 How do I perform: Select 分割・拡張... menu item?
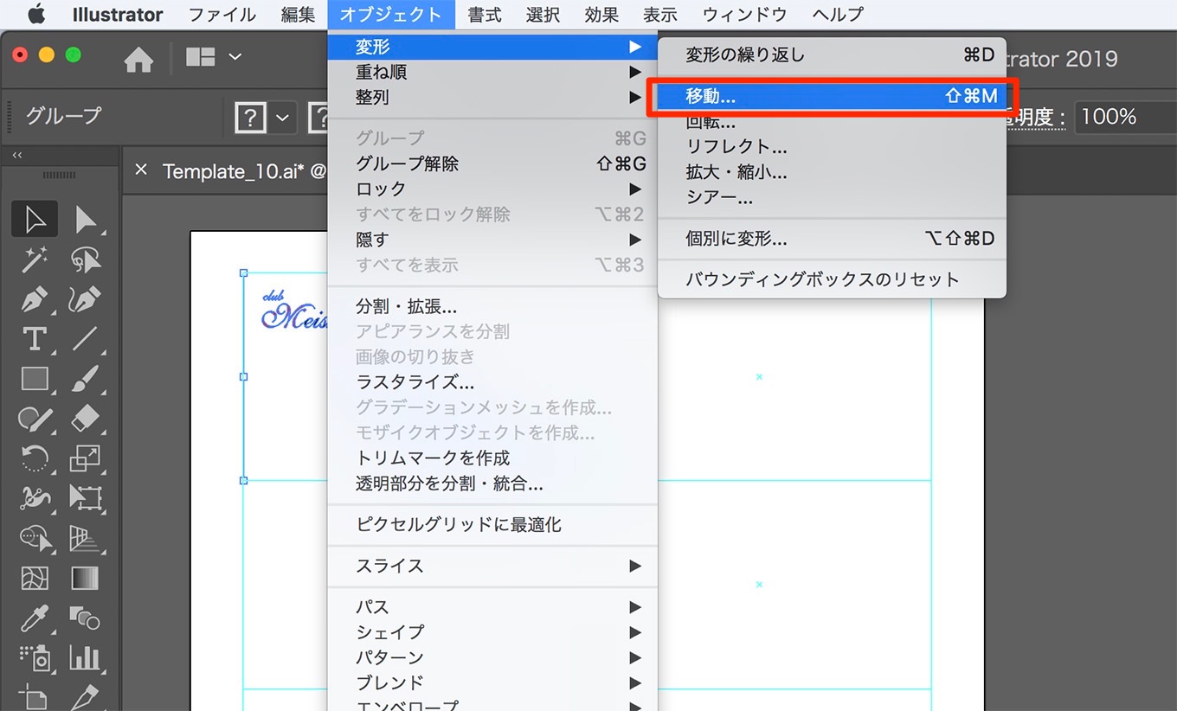(492, 306)
